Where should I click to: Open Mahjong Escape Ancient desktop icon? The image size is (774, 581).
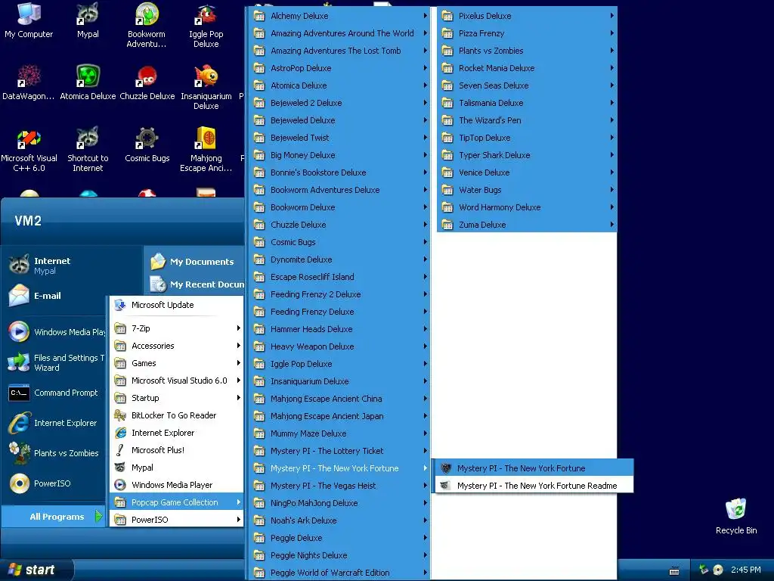coord(206,149)
